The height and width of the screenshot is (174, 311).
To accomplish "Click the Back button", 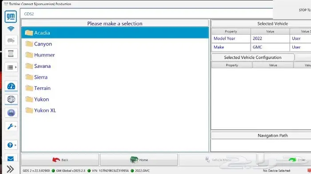I will pos(60,160).
